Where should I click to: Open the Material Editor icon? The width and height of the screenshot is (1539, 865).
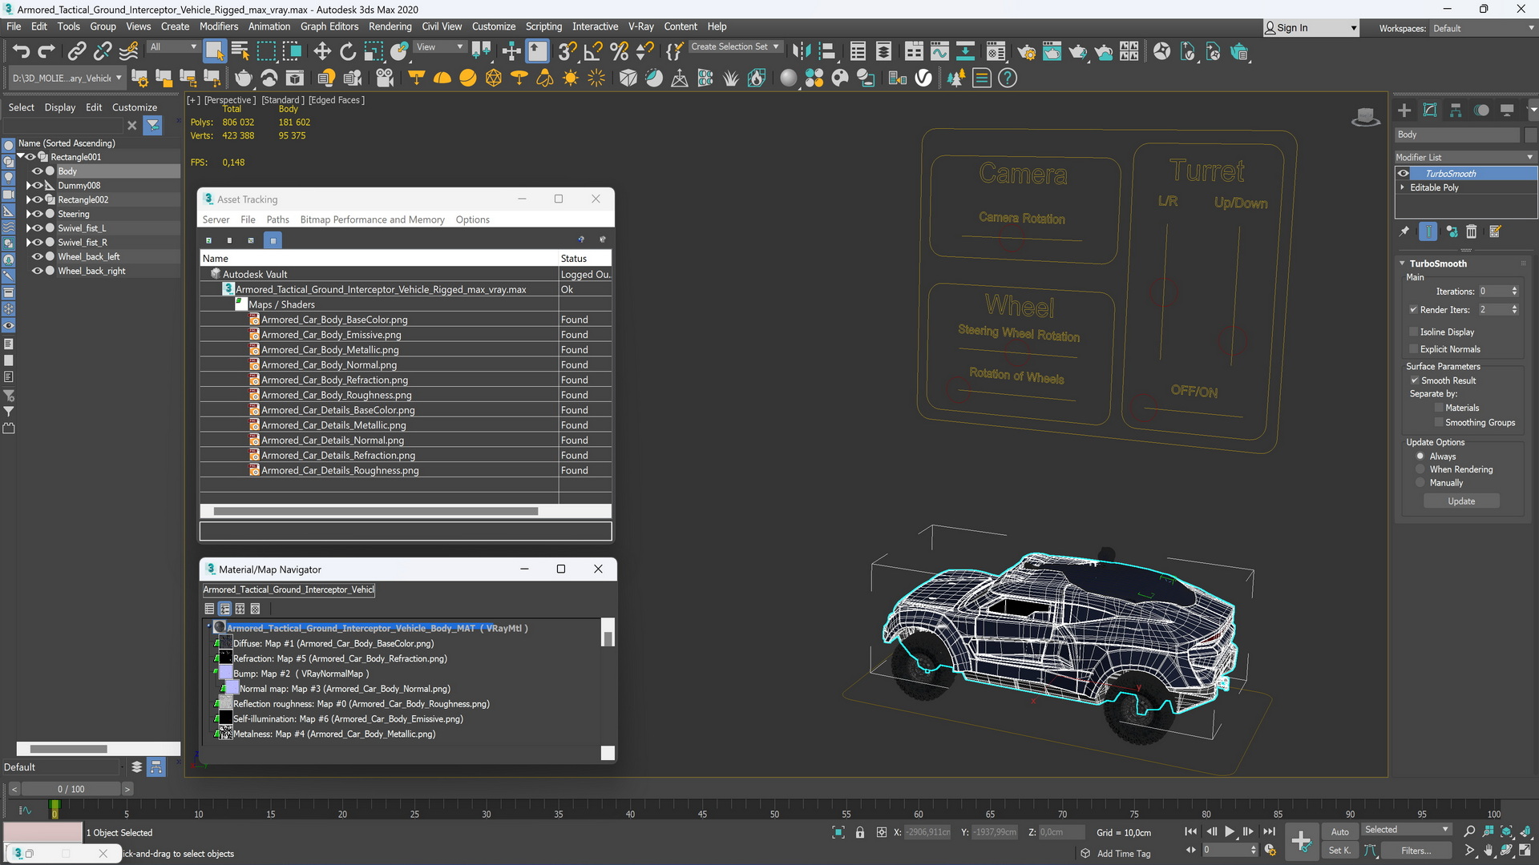tap(996, 52)
